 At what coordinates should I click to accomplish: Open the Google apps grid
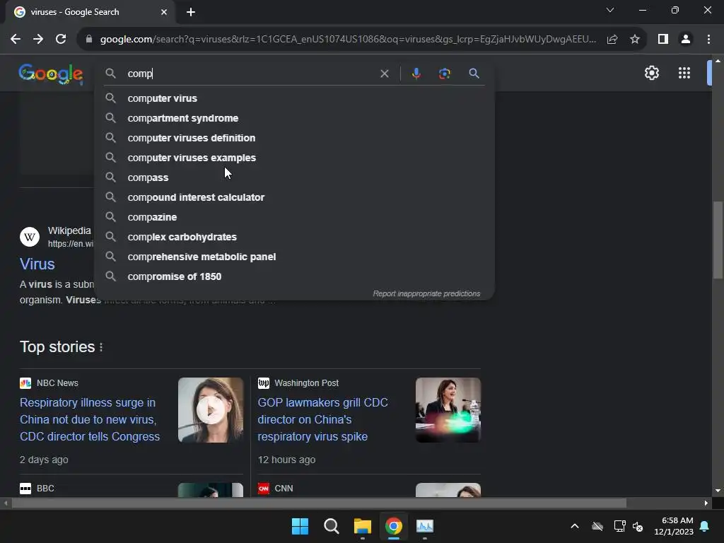pyautogui.click(x=684, y=73)
